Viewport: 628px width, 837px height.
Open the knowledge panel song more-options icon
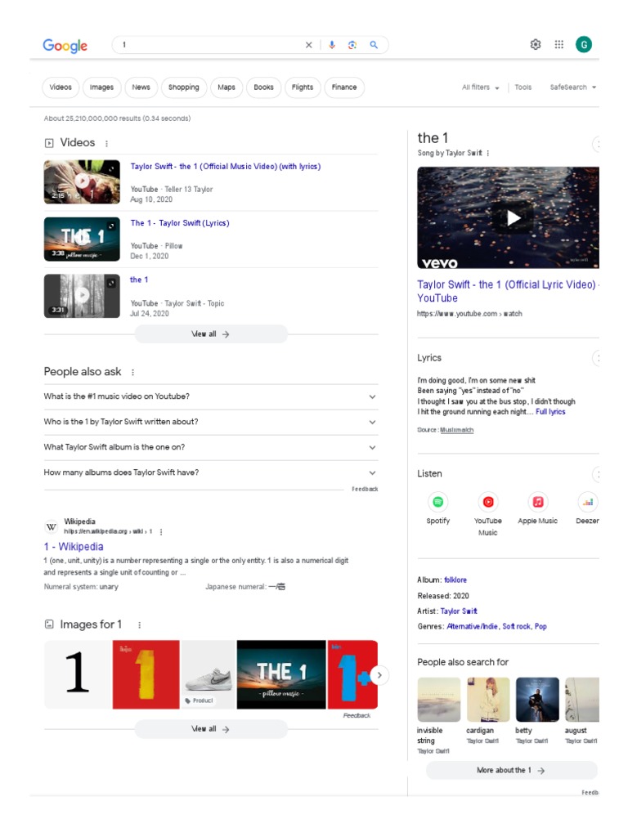click(x=488, y=153)
